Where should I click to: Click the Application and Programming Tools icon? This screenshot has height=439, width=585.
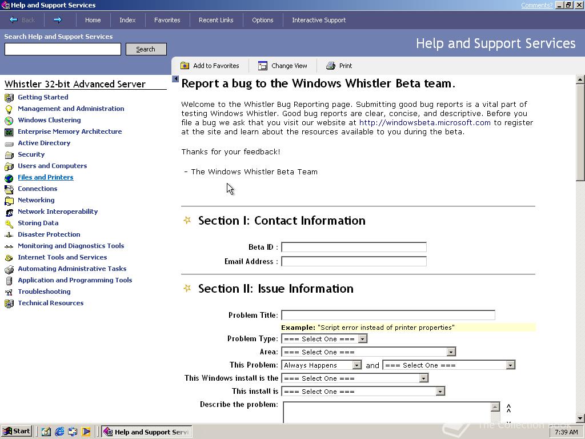(x=9, y=281)
